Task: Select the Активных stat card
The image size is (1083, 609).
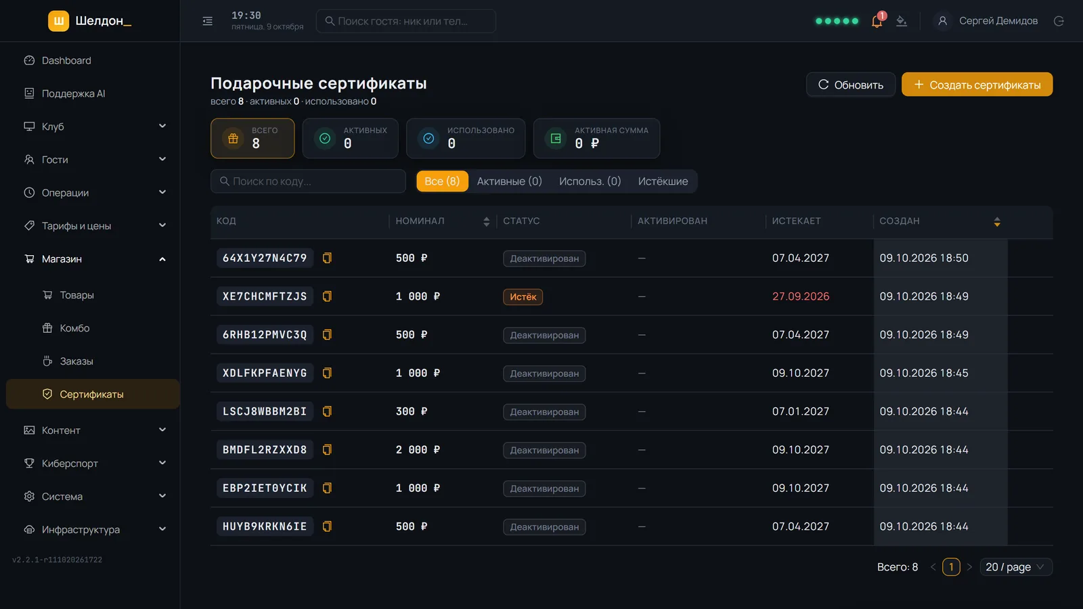Action: pos(350,138)
